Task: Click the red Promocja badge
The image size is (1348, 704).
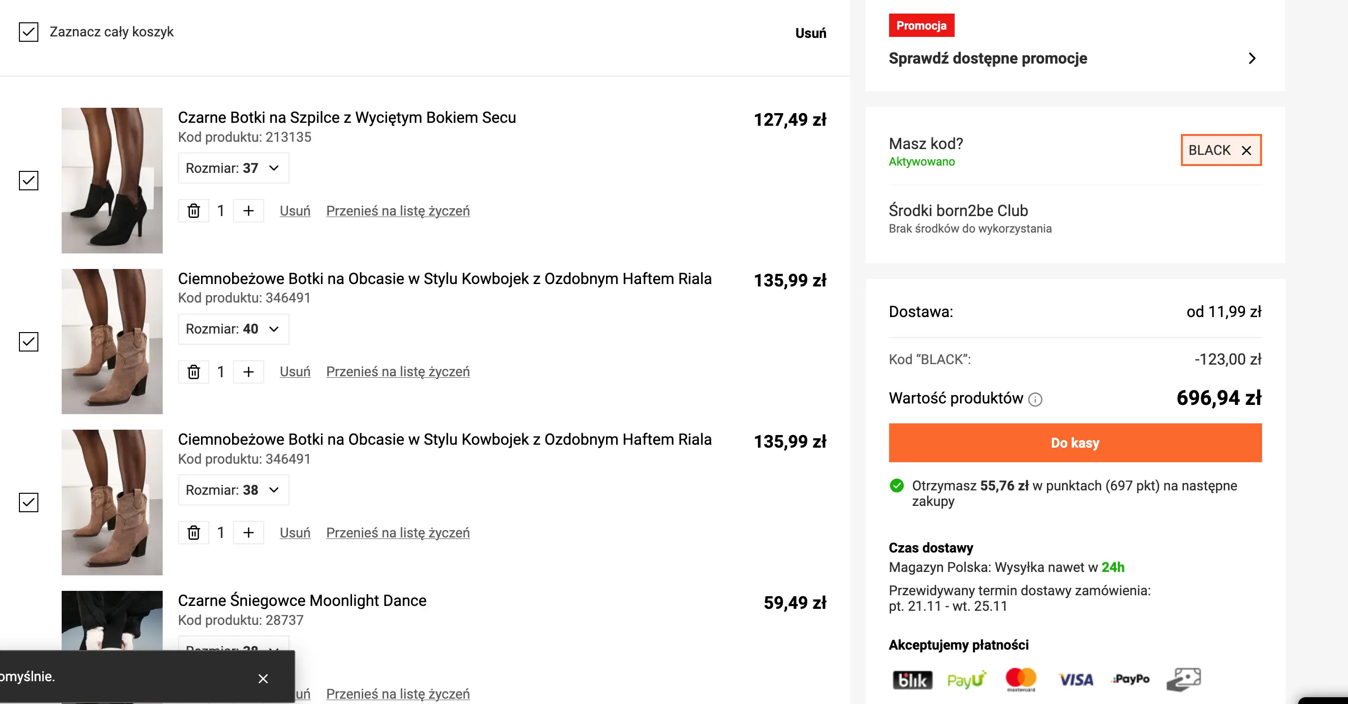Action: click(x=921, y=25)
